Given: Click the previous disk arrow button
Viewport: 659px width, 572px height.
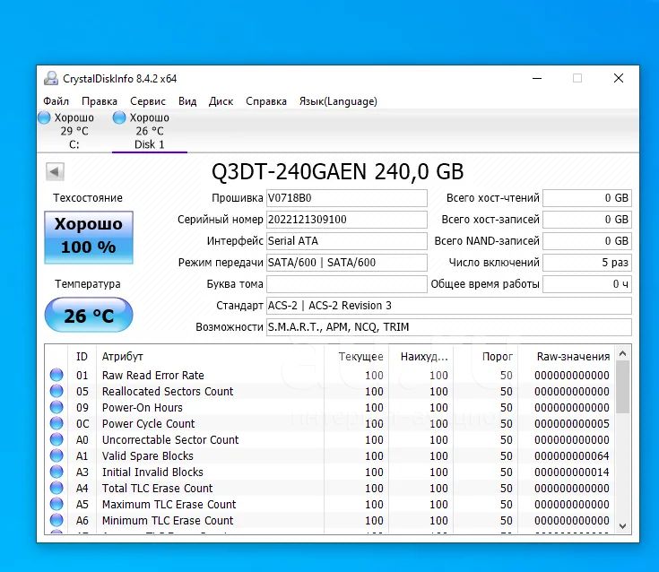Looking at the screenshot, I should pos(55,171).
